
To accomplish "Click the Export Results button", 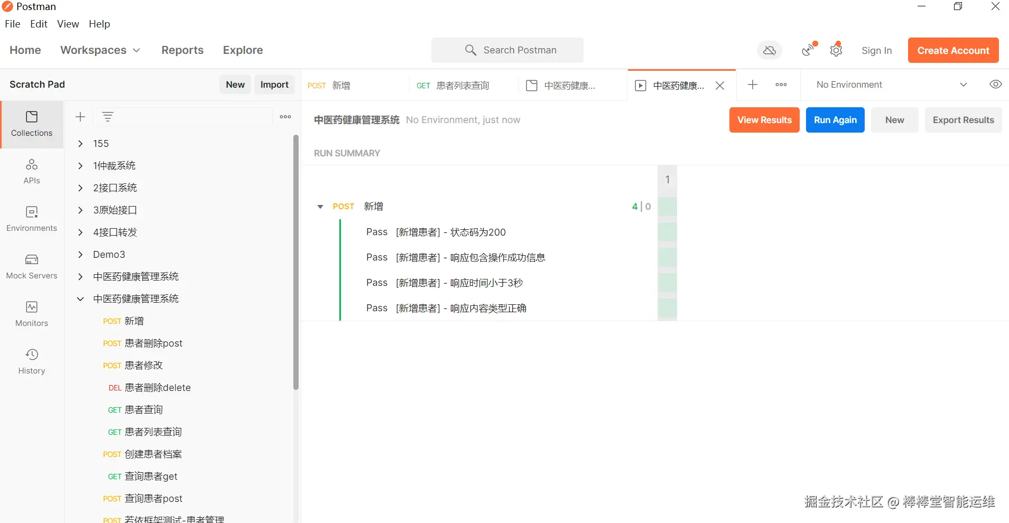I will coord(963,120).
